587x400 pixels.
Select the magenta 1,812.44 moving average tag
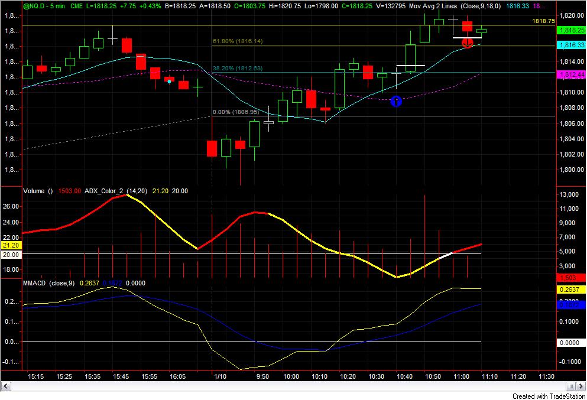pos(570,74)
